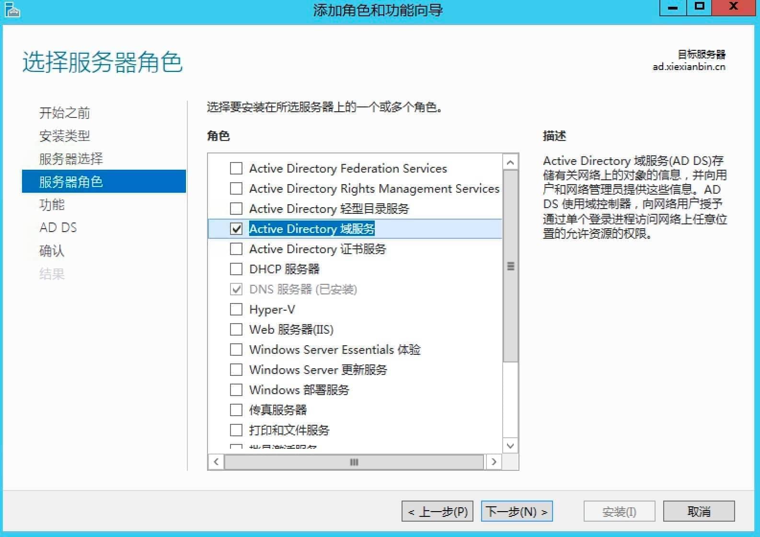Check Web 服务器(IIS) checkbox

(x=236, y=329)
